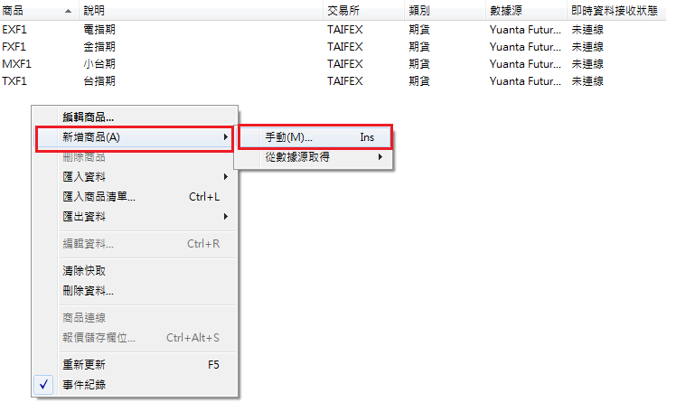
Task: Click TAIFEX cell in EXF1 row
Action: point(345,30)
